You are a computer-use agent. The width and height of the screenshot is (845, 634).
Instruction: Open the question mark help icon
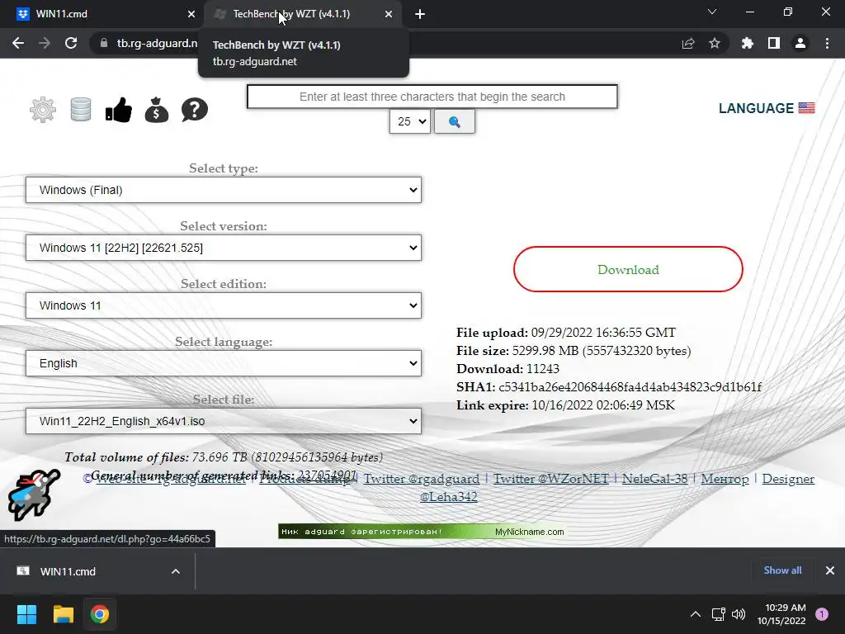coord(195,110)
